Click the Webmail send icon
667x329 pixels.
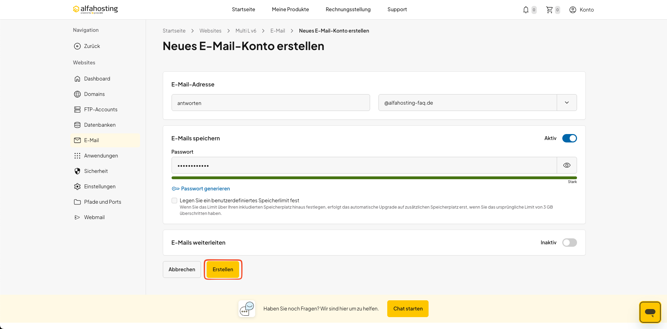(x=77, y=217)
